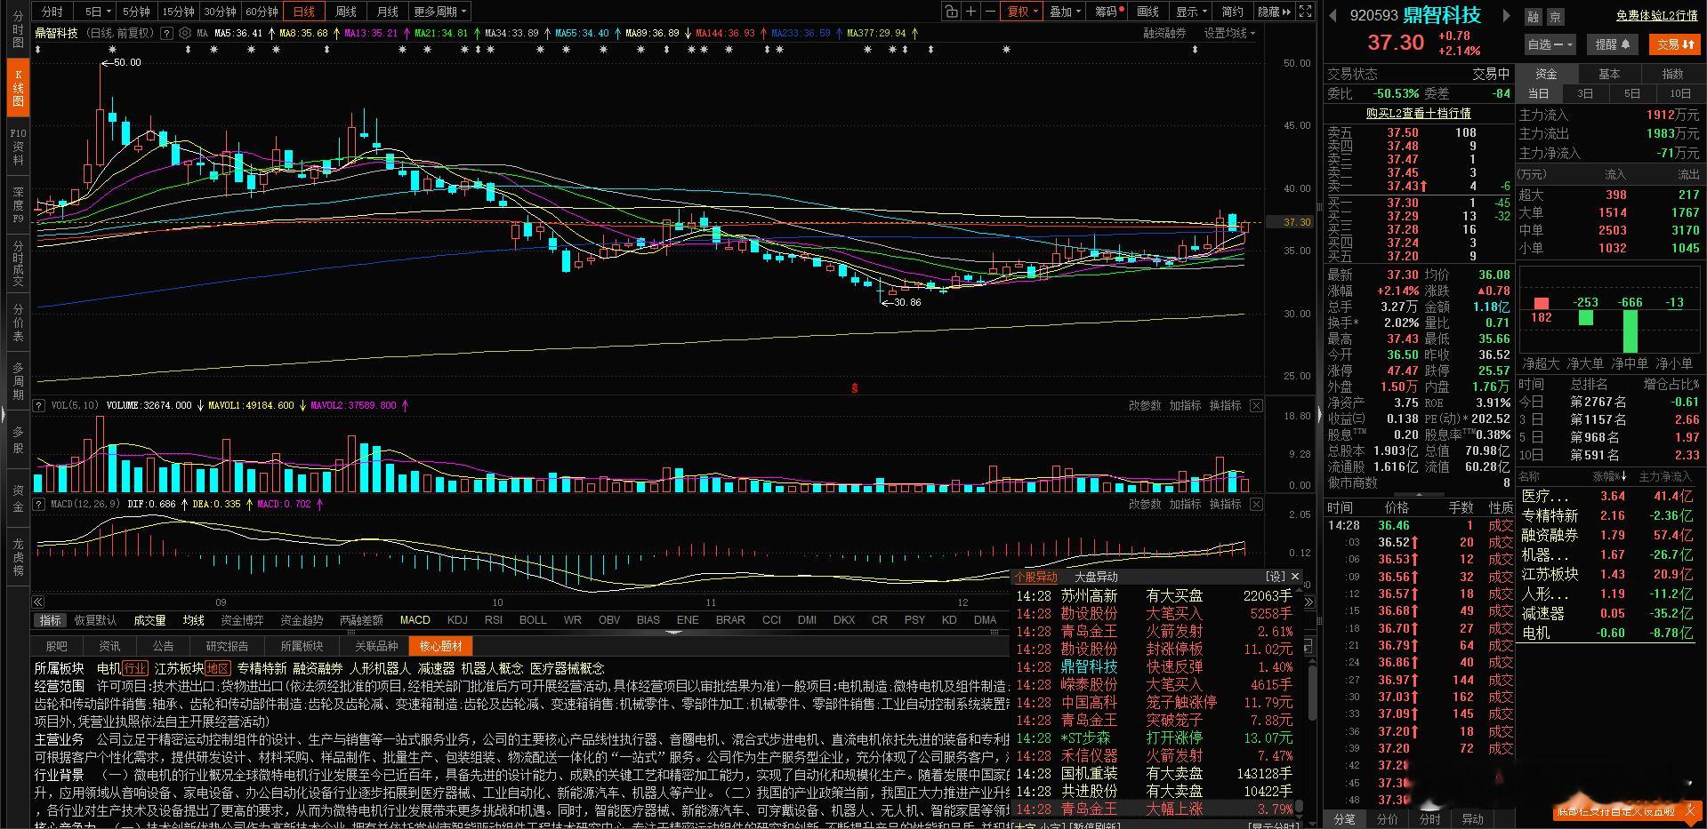Open the 基本 tab in right panel
Image resolution: width=1707 pixels, height=829 pixels.
pyautogui.click(x=1609, y=74)
